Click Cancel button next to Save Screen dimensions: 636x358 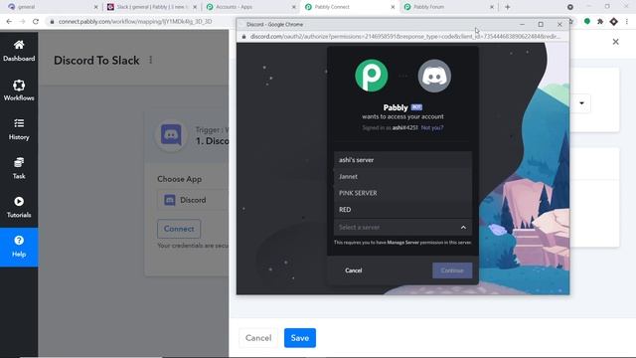(258, 338)
